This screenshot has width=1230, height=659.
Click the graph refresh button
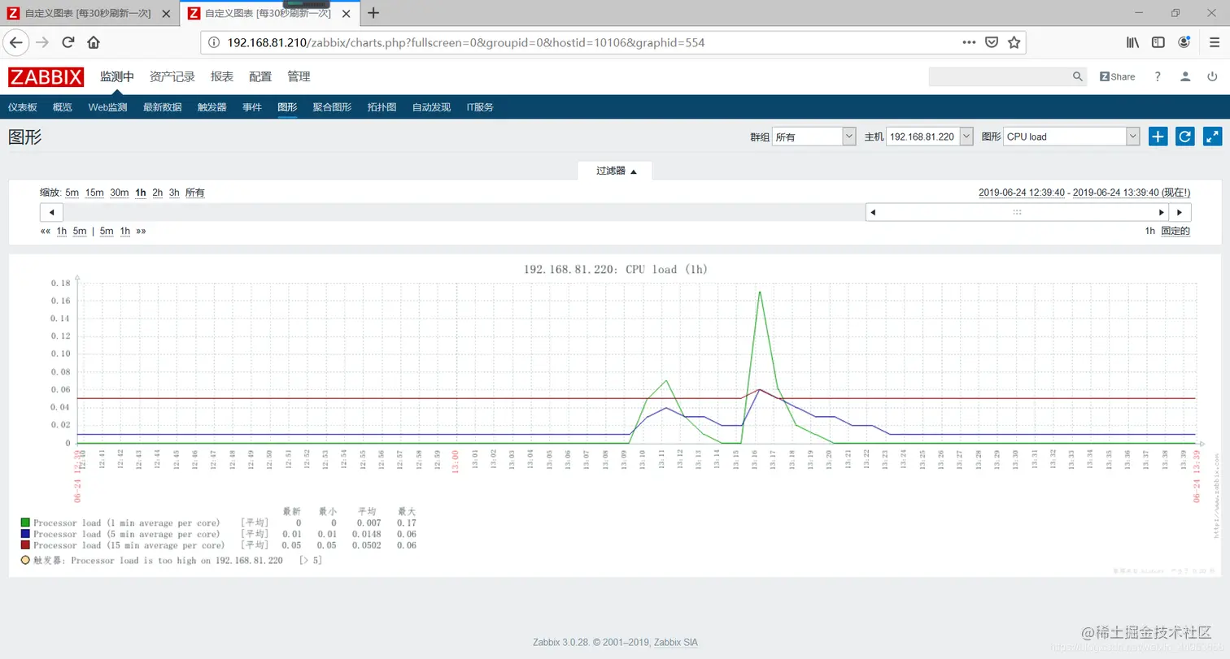point(1185,137)
